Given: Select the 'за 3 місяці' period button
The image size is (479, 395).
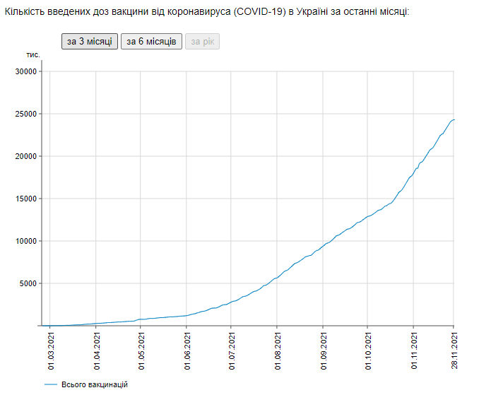Looking at the screenshot, I should coord(89,42).
